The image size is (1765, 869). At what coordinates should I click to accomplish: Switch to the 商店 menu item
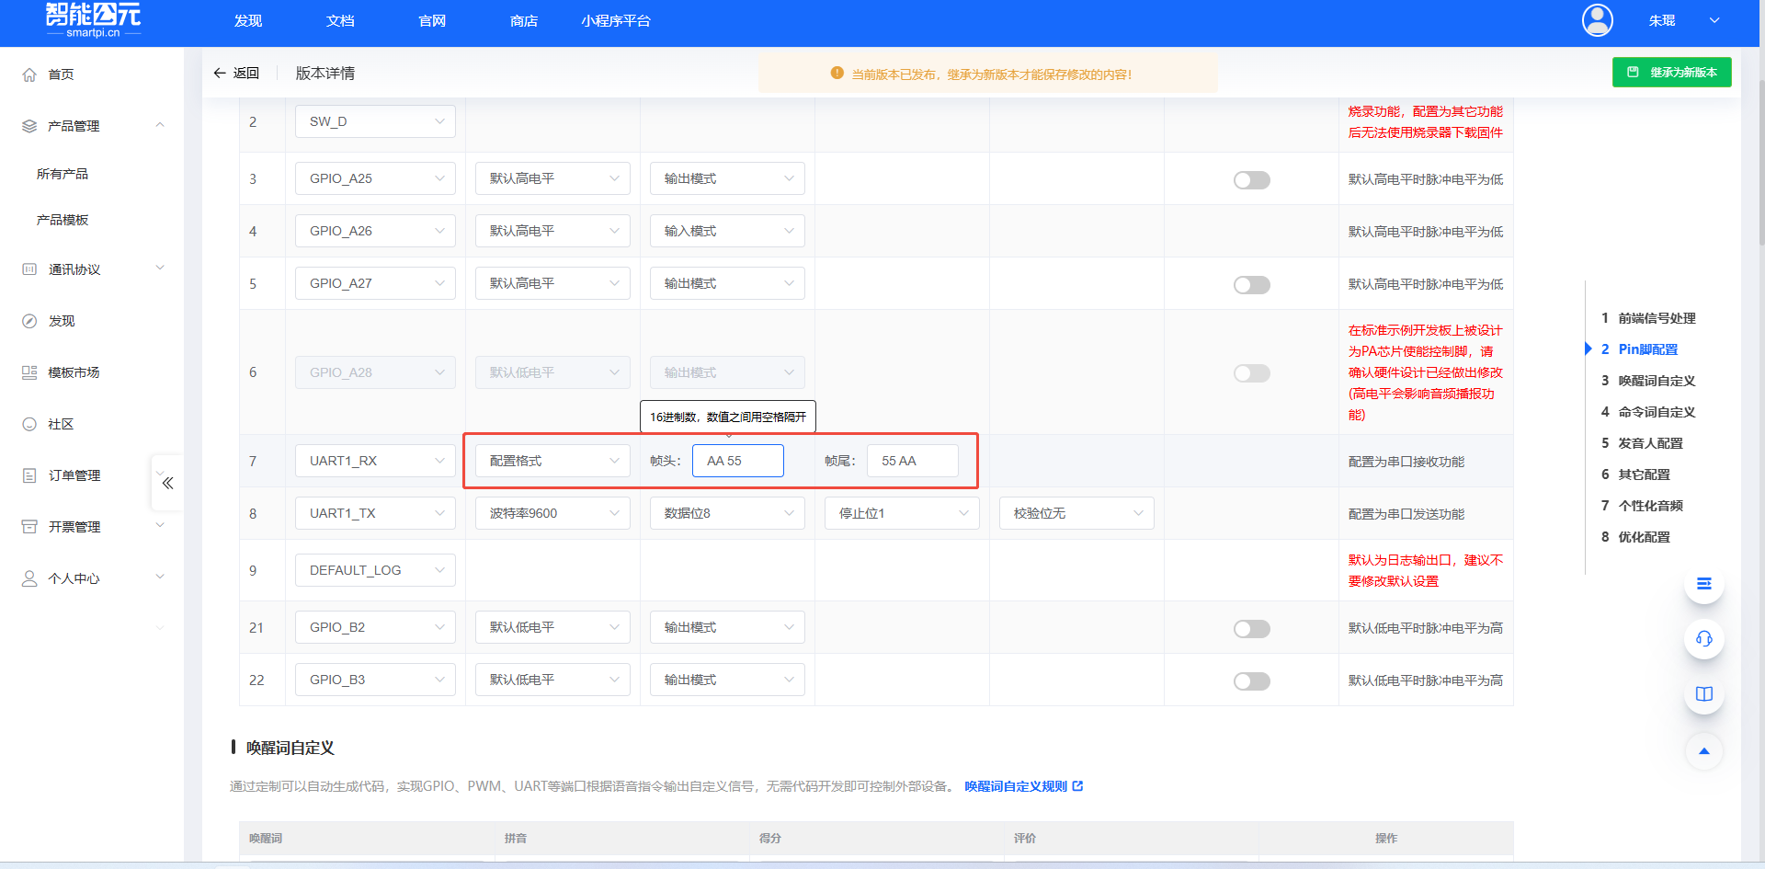[x=523, y=20]
